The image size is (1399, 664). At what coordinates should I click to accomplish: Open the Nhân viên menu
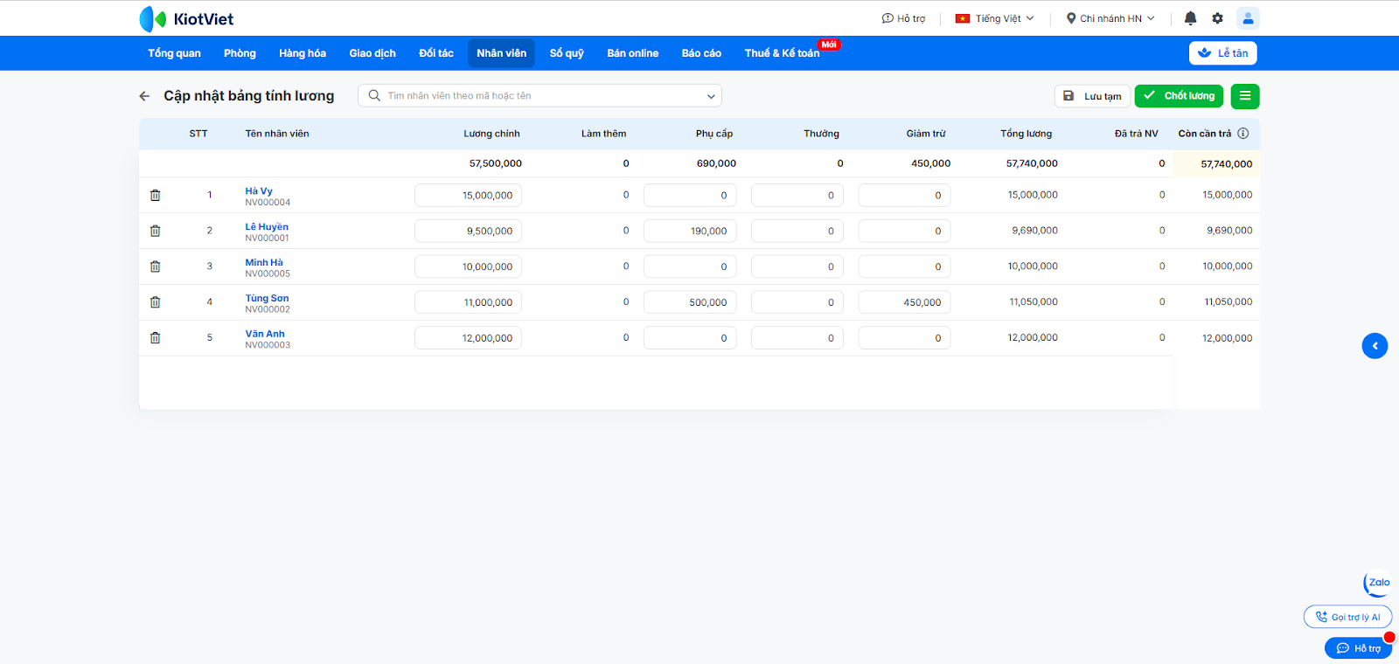click(x=501, y=53)
